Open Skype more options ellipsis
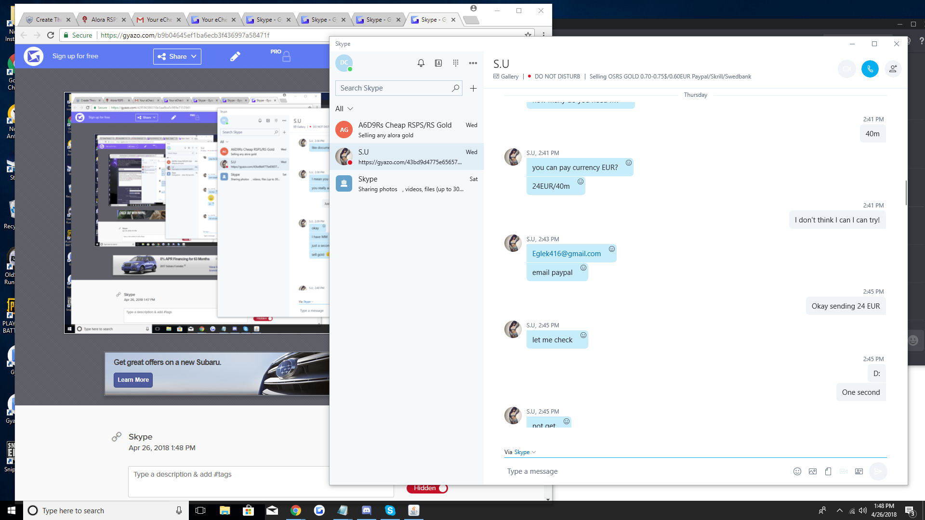This screenshot has width=925, height=520. point(473,63)
